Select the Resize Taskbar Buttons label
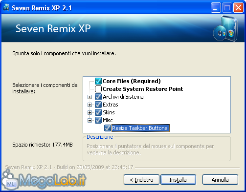 coord(140,128)
